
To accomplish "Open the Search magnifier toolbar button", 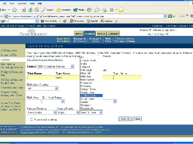I will click(48, 10).
